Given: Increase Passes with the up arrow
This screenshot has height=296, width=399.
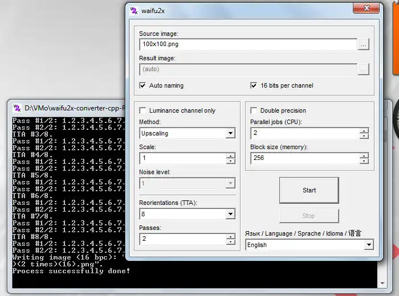Looking at the screenshot, I should [230, 237].
